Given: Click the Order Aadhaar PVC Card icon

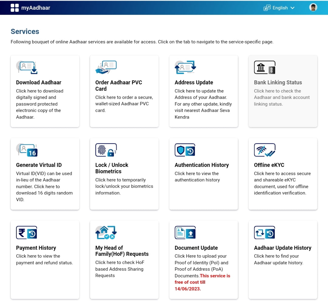Looking at the screenshot, I should (x=106, y=67).
